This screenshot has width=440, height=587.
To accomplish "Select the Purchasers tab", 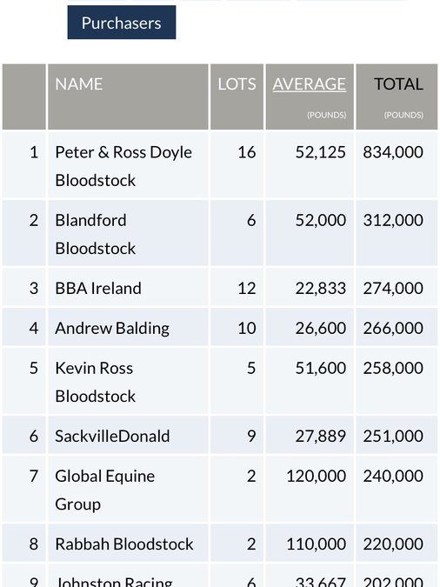I will coord(122,23).
